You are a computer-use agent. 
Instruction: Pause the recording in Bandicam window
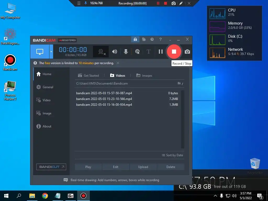pos(161,52)
